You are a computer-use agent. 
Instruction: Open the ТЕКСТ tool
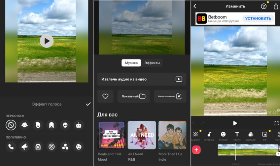click(x=237, y=136)
